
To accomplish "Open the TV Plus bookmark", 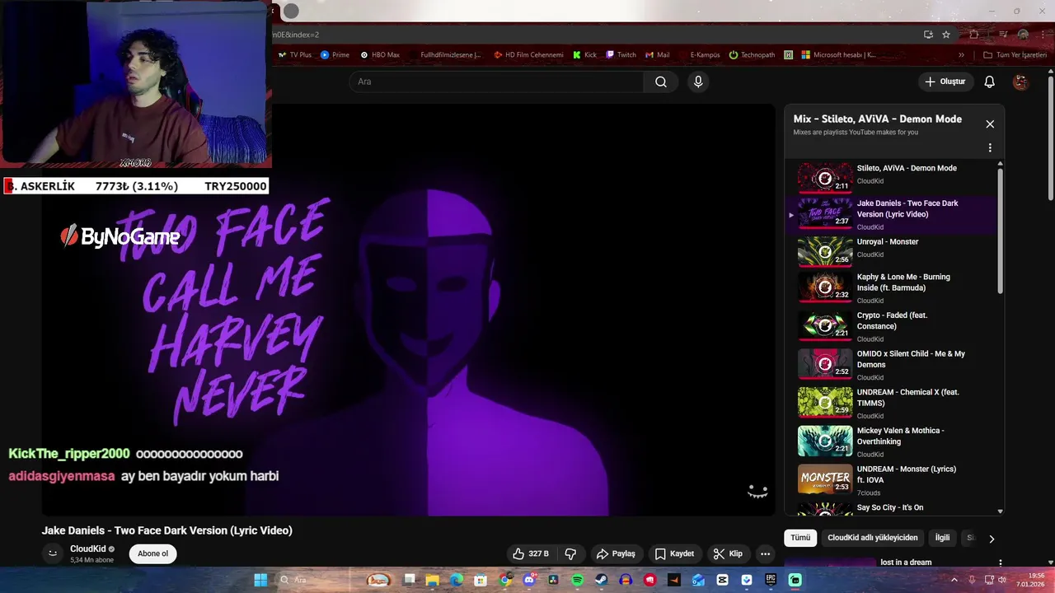I will (294, 55).
